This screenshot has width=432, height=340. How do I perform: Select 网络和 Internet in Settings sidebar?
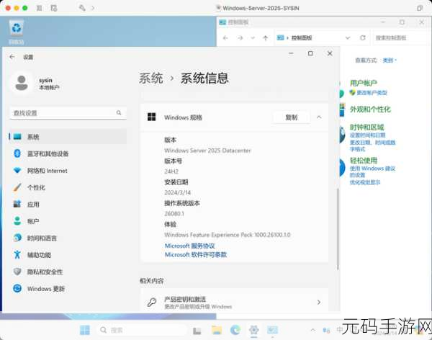coord(68,171)
